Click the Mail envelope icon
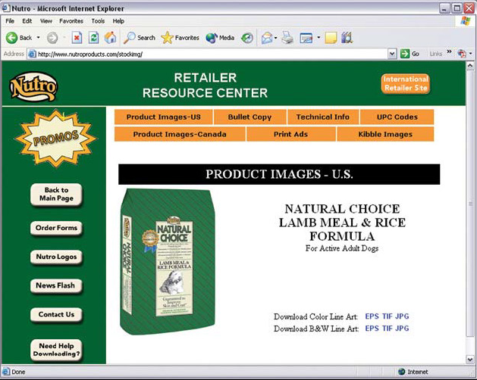Image resolution: width=477 pixels, height=380 pixels. coord(267,38)
